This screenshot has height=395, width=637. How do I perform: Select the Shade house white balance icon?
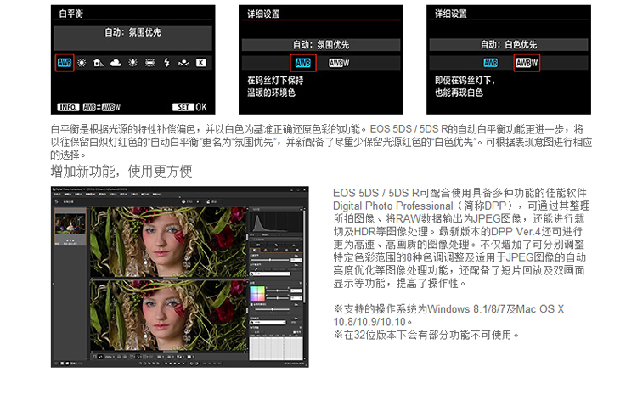pos(99,63)
